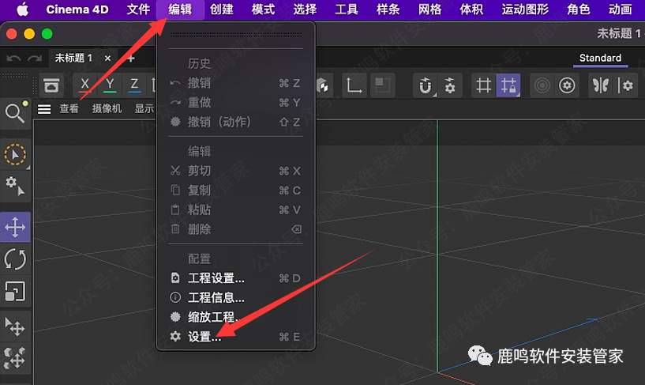Choose 重做 from the edit menu
This screenshot has width=645, height=385.
[x=236, y=103]
